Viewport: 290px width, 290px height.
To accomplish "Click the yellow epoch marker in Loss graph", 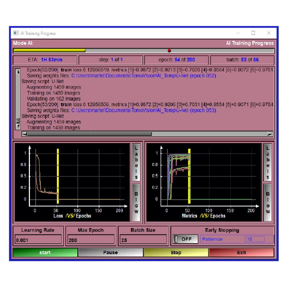I will (x=58, y=176).
